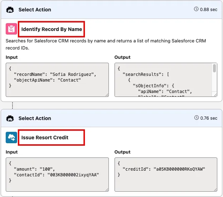
Task: Click the resize handle of the amount input box
Action: (106, 189)
